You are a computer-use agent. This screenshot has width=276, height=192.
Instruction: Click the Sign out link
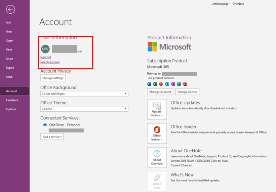pos(46,57)
